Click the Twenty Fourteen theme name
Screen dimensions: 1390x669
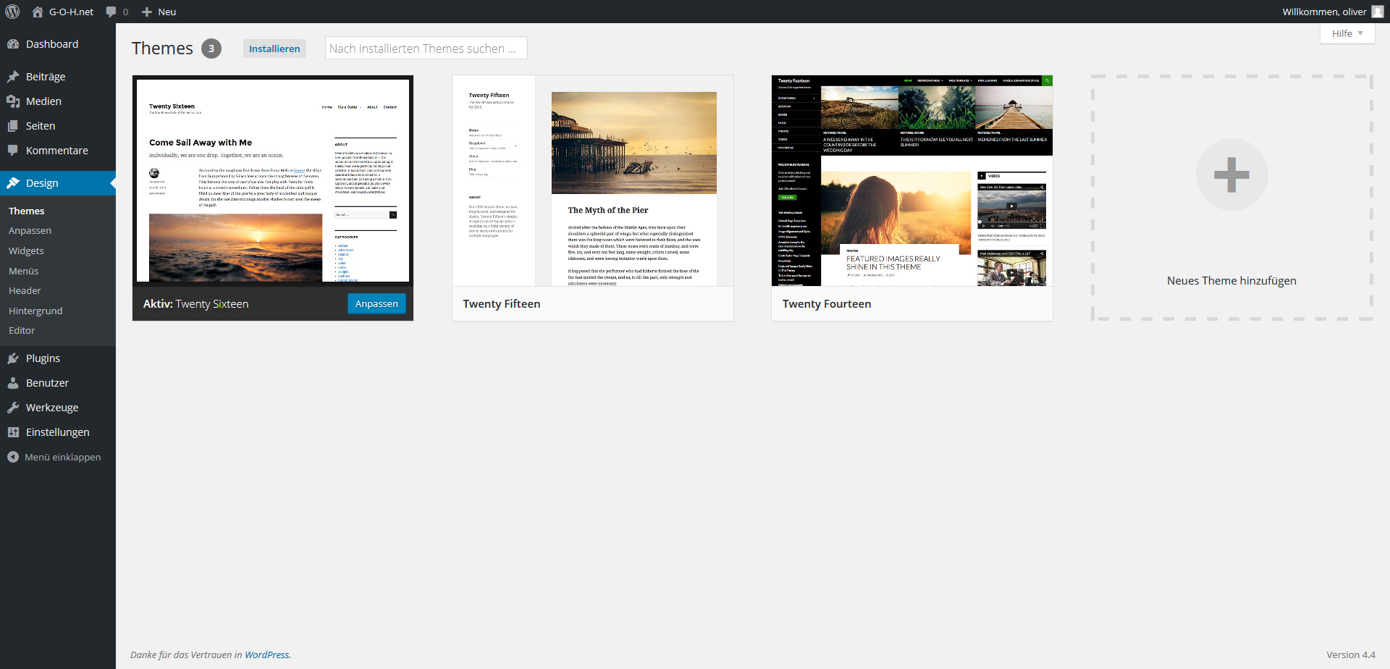827,304
